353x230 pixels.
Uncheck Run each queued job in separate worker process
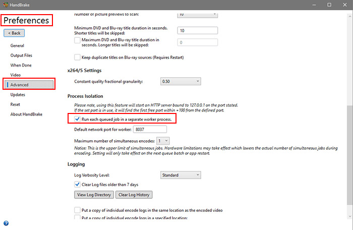[x=77, y=119]
